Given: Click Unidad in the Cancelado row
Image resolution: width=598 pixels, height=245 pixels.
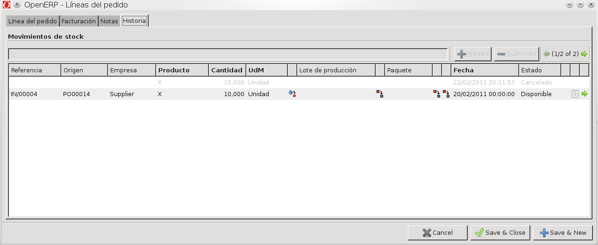Looking at the screenshot, I should coord(258,82).
